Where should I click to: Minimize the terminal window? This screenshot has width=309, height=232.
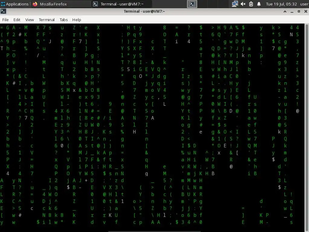click(292, 11)
